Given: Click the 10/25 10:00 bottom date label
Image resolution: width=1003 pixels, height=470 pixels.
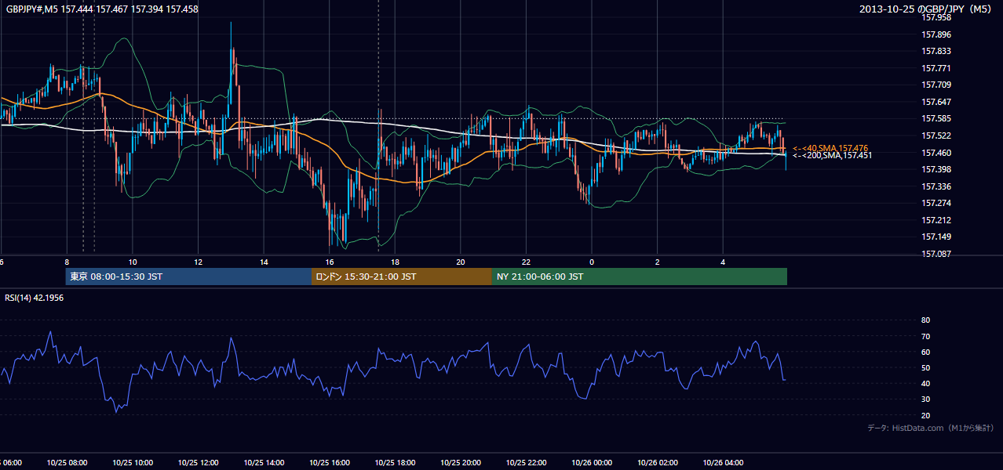Looking at the screenshot, I should (x=133, y=463).
